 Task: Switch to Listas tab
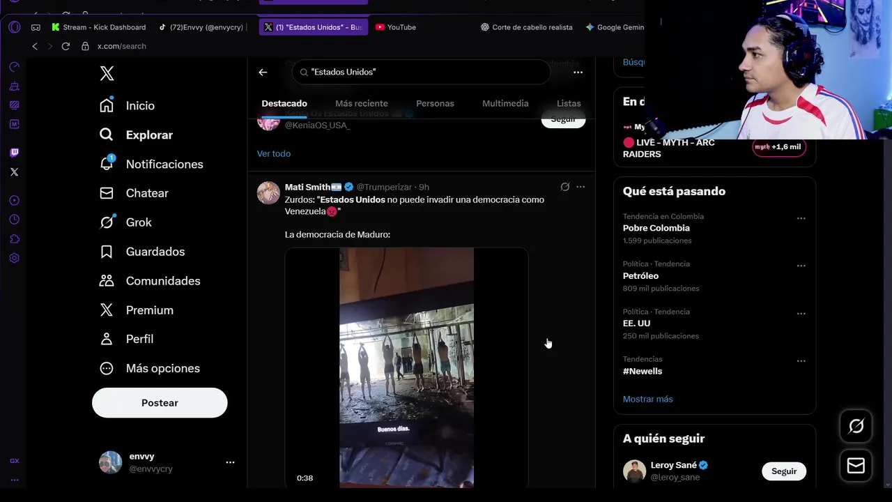pyautogui.click(x=569, y=103)
